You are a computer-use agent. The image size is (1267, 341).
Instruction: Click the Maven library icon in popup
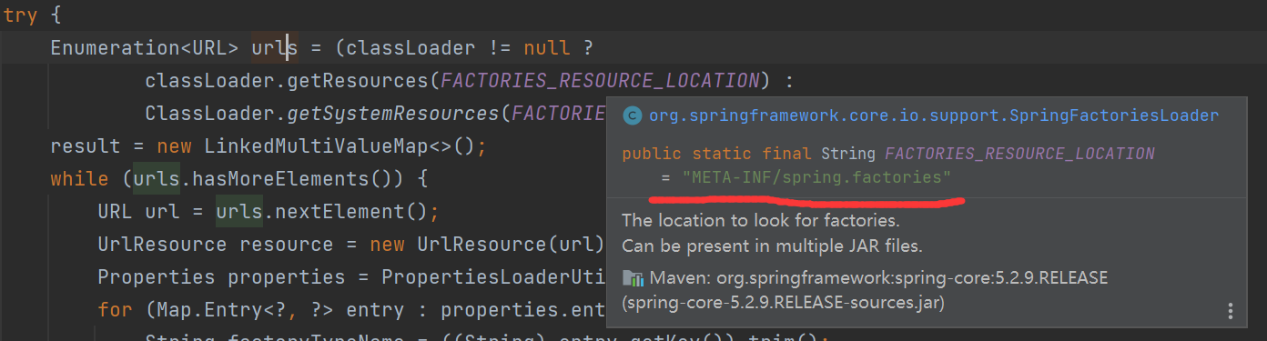point(632,278)
